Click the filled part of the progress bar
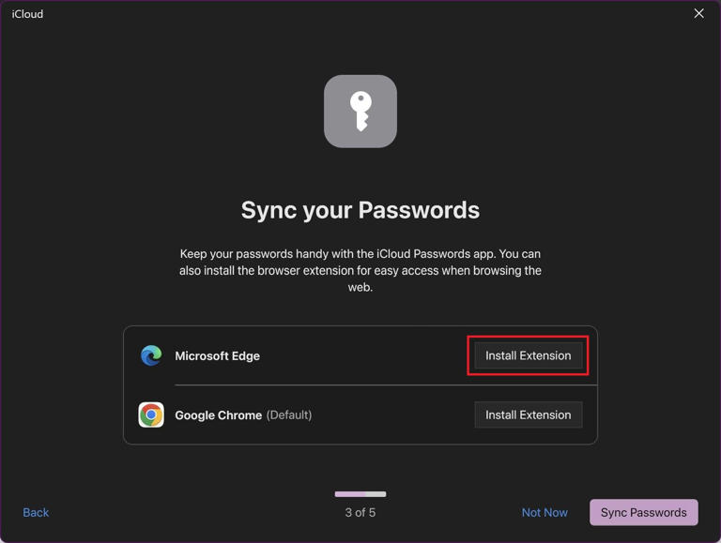Image resolution: width=721 pixels, height=543 pixels. pyautogui.click(x=350, y=494)
